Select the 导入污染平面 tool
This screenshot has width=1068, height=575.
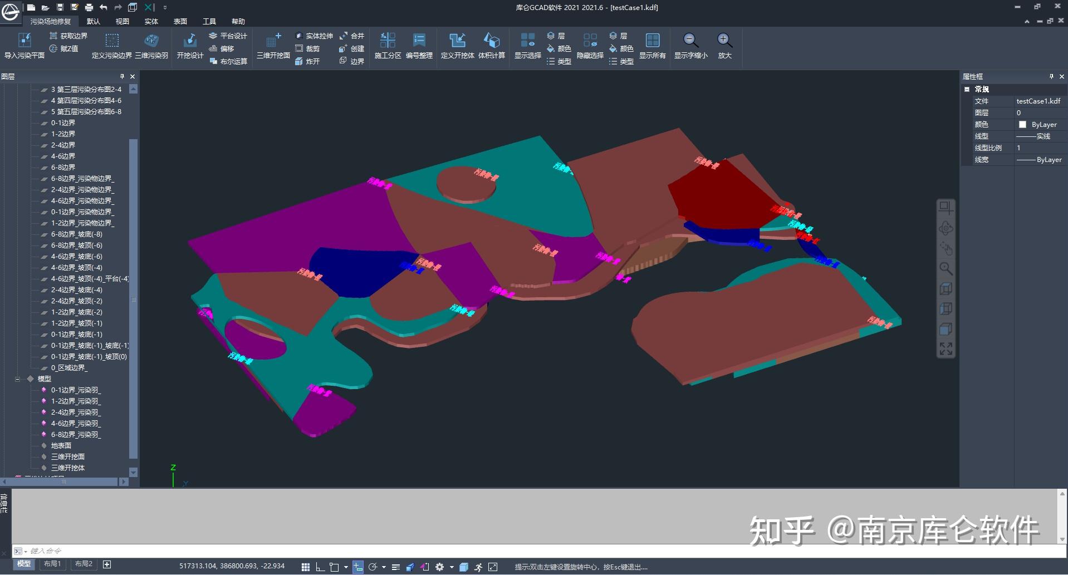25,47
